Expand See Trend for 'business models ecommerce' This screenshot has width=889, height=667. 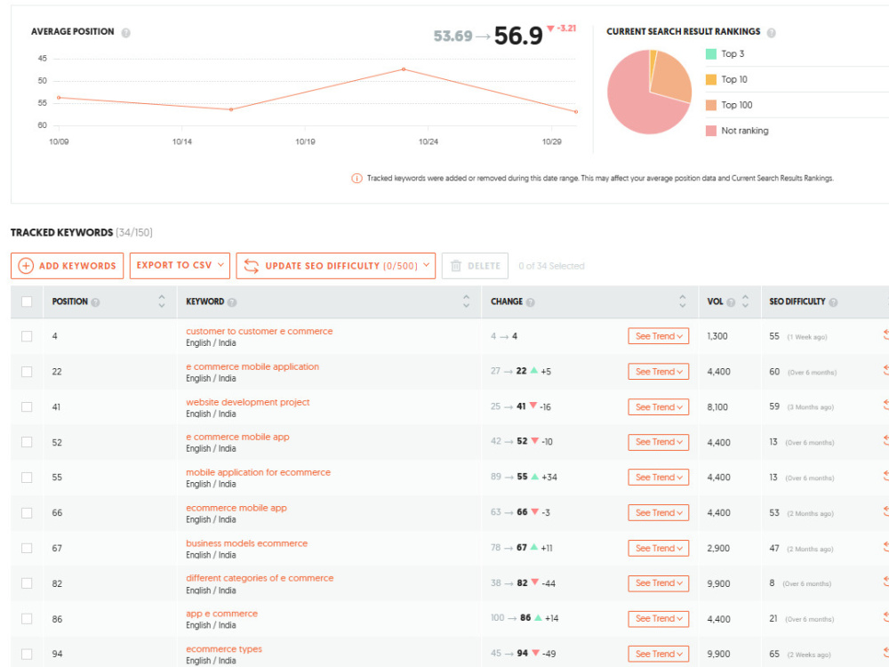[x=658, y=548]
